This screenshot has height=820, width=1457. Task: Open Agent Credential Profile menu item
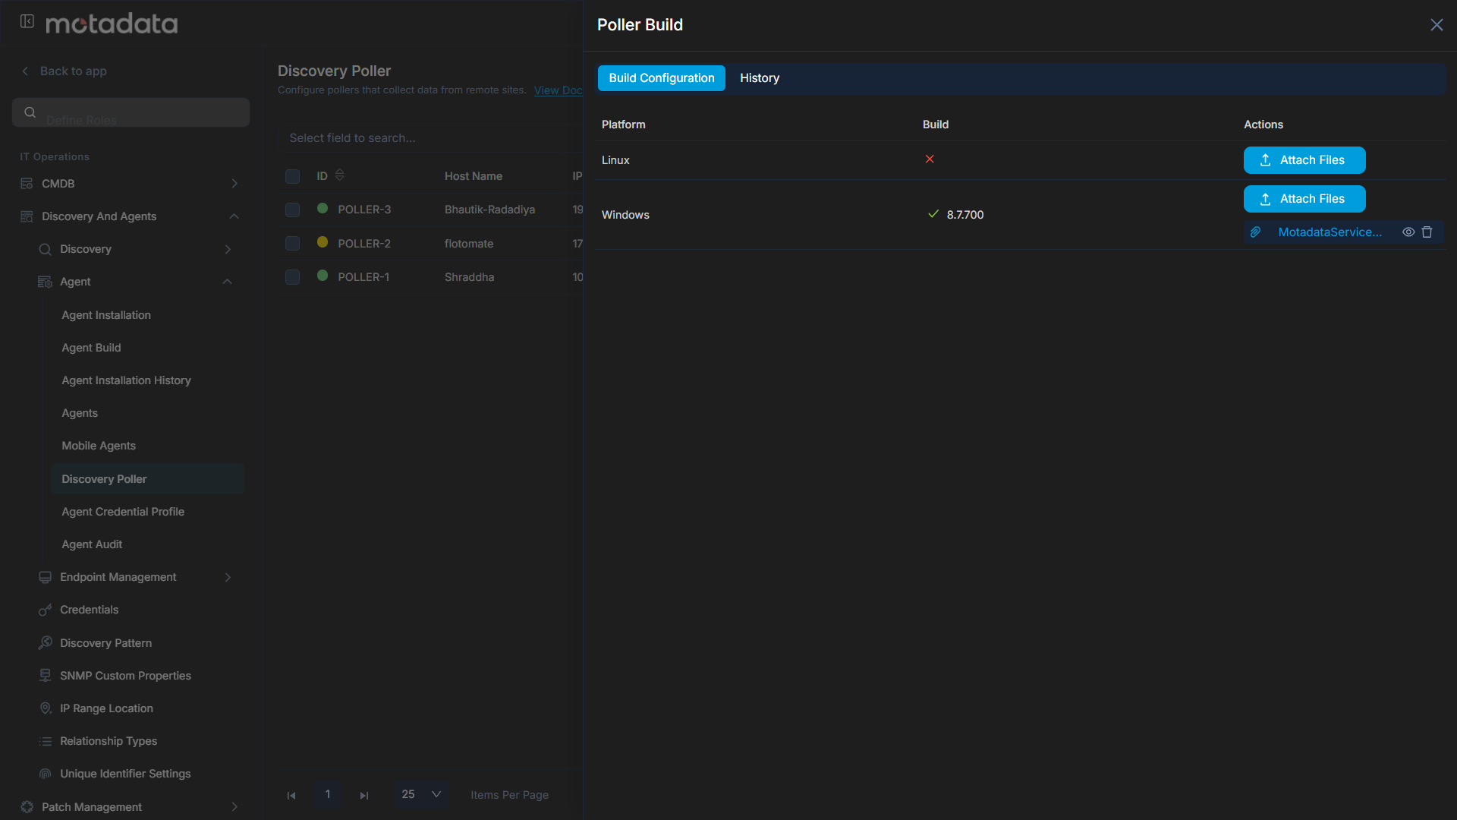point(123,512)
